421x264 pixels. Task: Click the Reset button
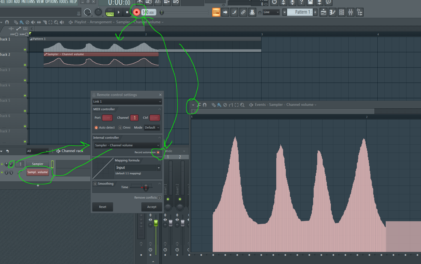103,207
